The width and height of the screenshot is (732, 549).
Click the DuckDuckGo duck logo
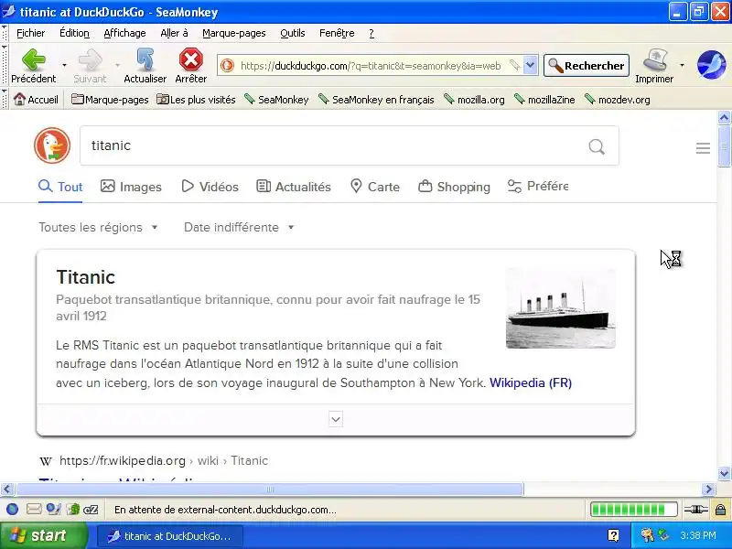click(x=52, y=145)
